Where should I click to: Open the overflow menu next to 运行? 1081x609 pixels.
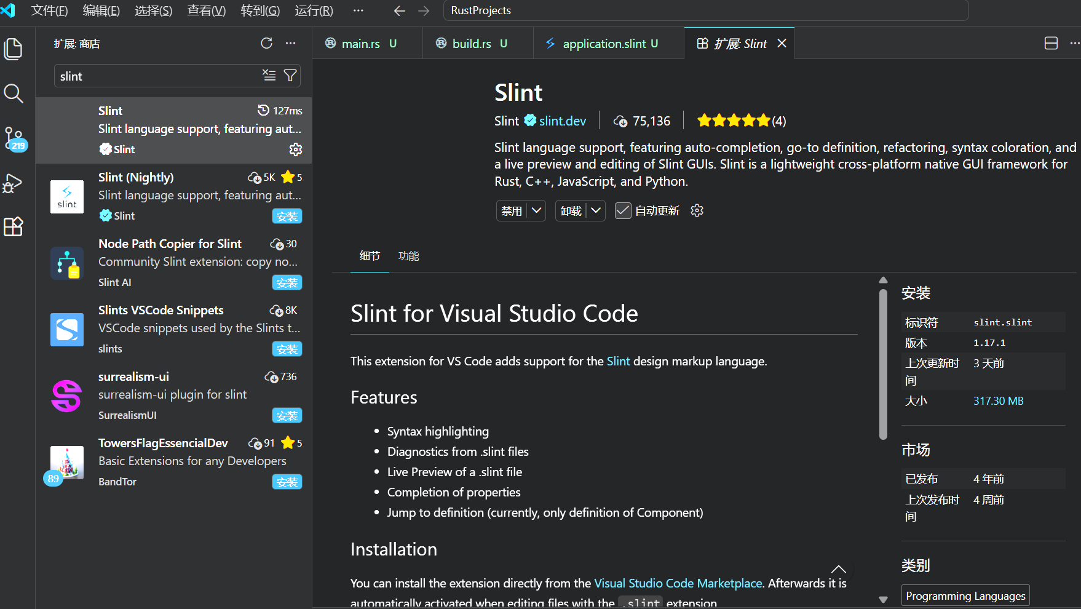[x=358, y=10]
